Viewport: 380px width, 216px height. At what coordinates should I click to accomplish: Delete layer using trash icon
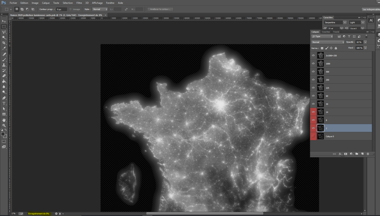tap(368, 154)
